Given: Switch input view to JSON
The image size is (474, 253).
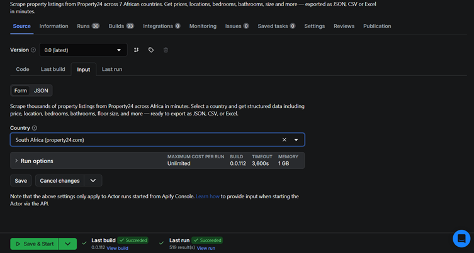Looking at the screenshot, I should coord(41,90).
